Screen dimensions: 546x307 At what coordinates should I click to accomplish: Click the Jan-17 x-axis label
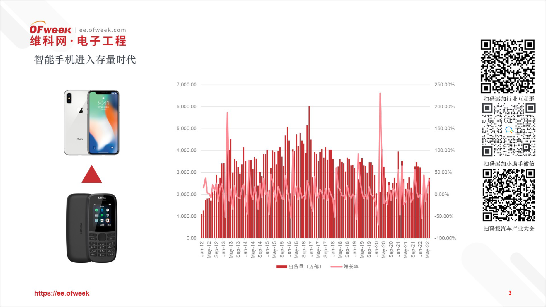tap(311, 249)
